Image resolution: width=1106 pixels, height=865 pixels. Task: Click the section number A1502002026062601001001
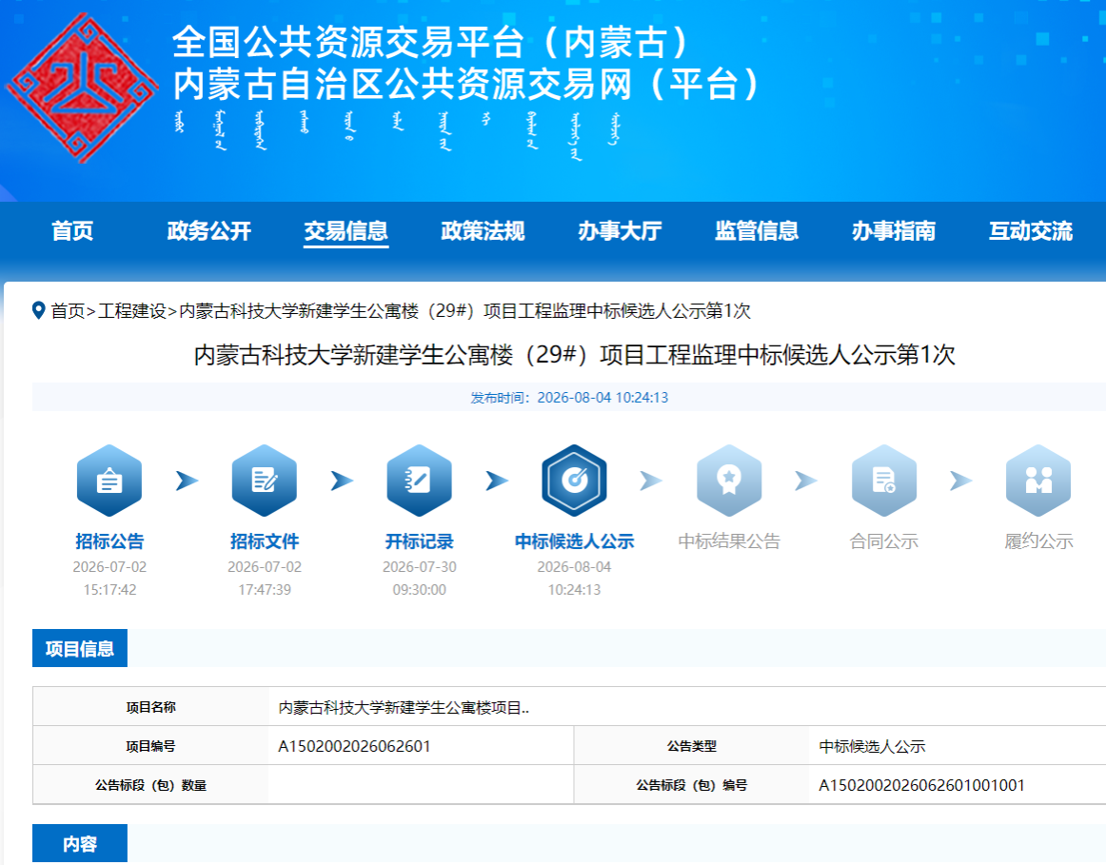pyautogui.click(x=921, y=785)
